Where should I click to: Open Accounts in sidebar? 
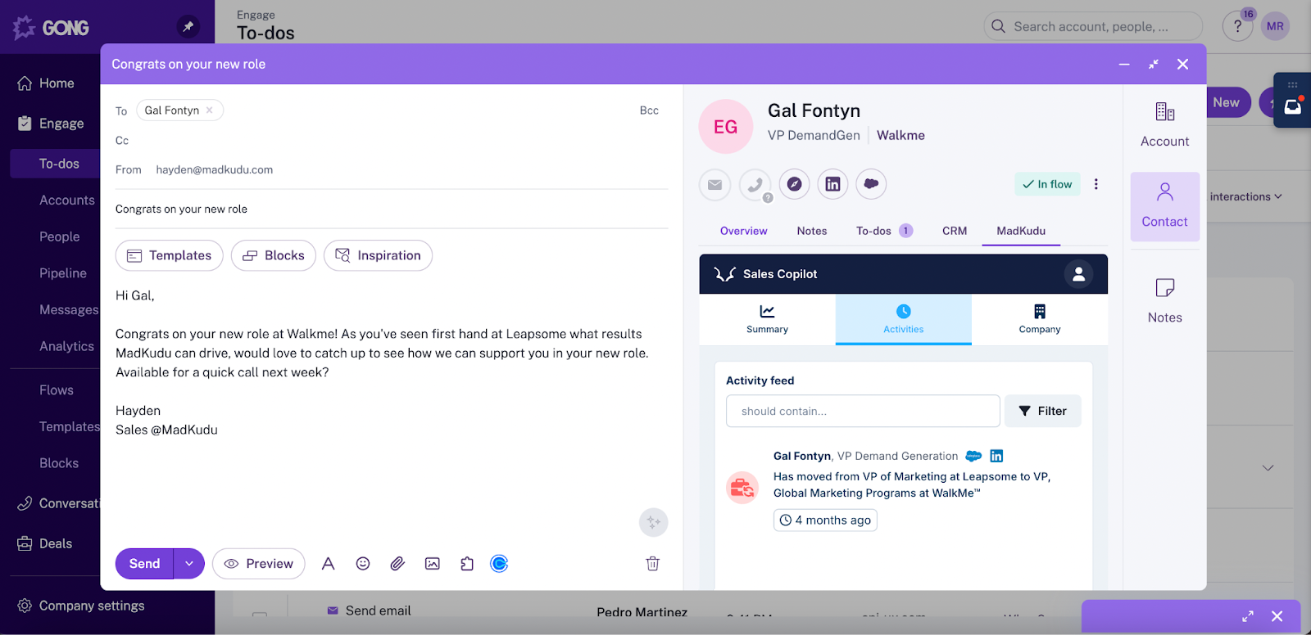pos(67,200)
